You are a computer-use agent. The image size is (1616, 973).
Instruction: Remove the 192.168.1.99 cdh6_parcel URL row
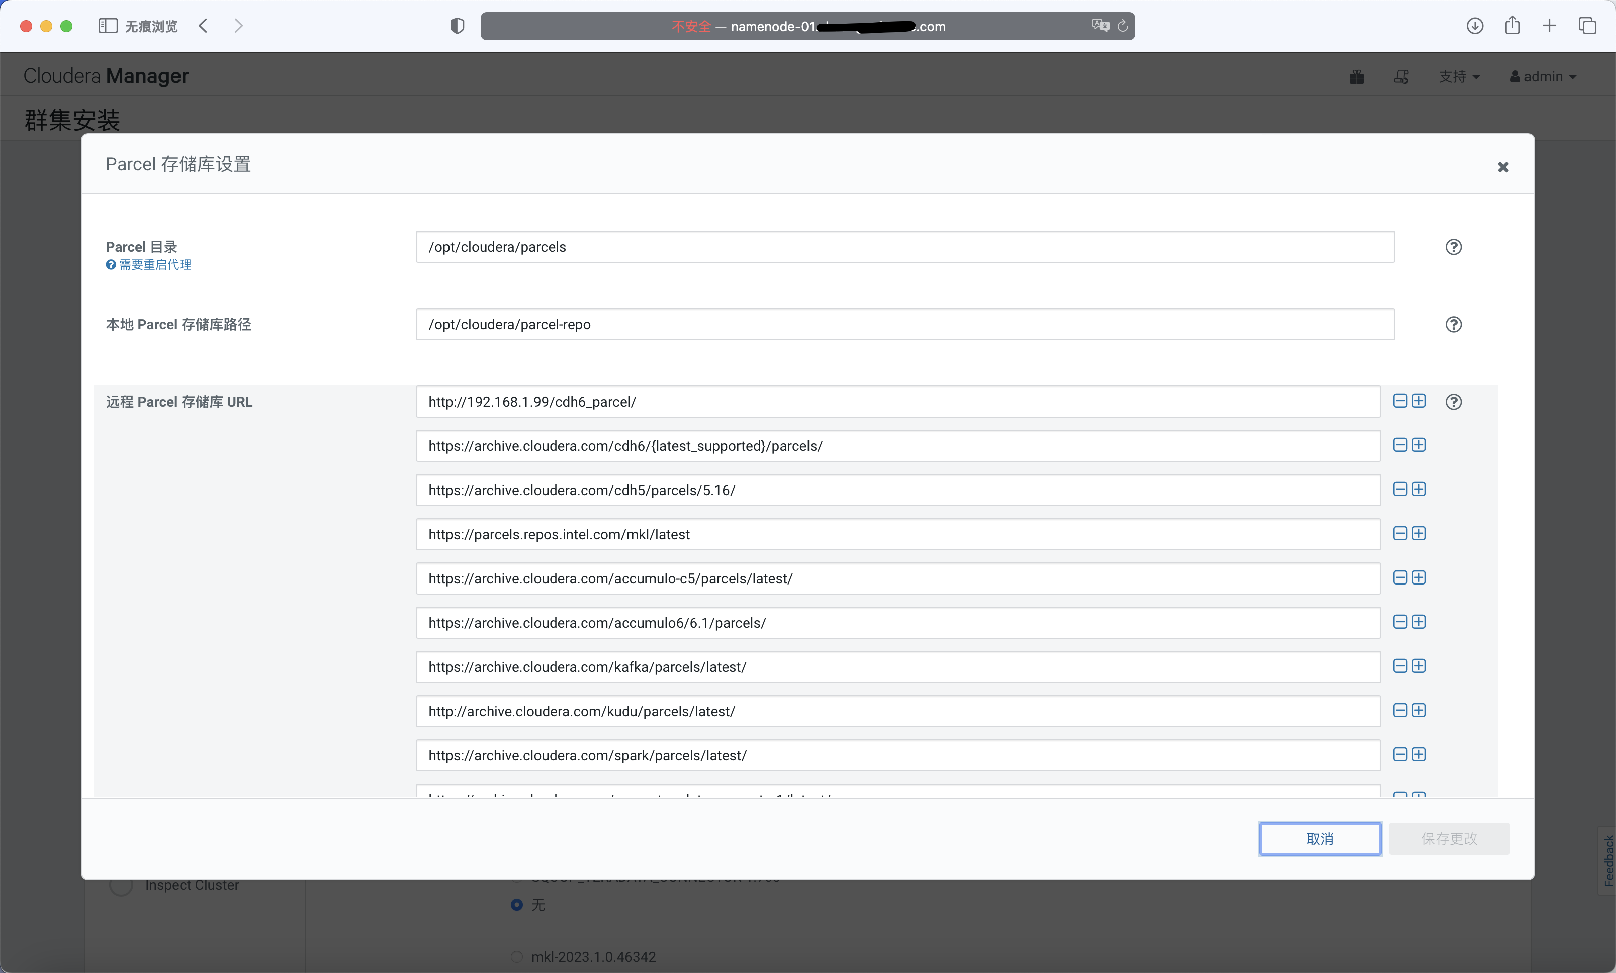click(x=1400, y=401)
